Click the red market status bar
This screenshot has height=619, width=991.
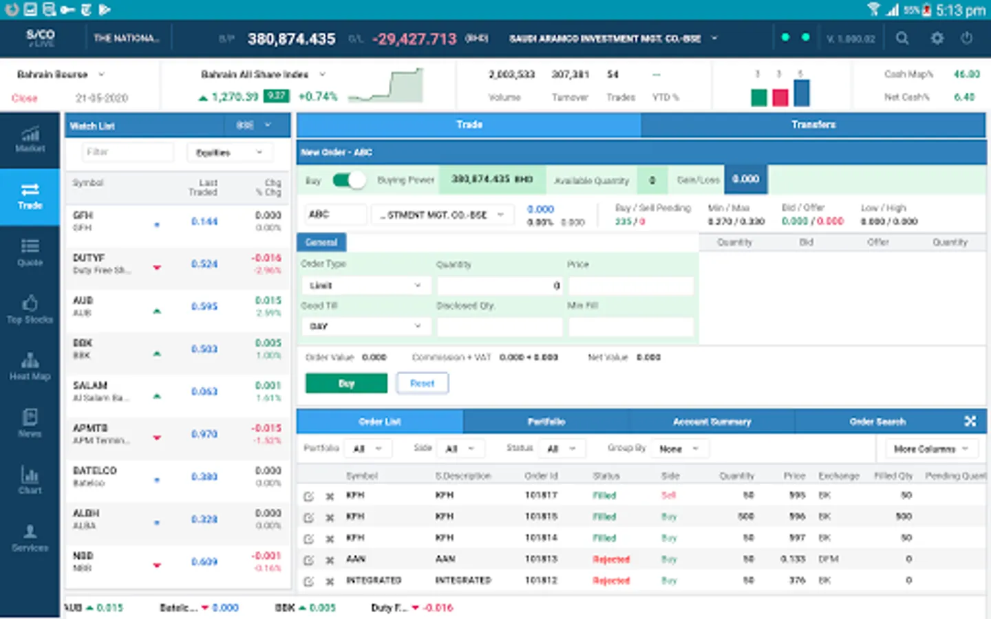(780, 98)
